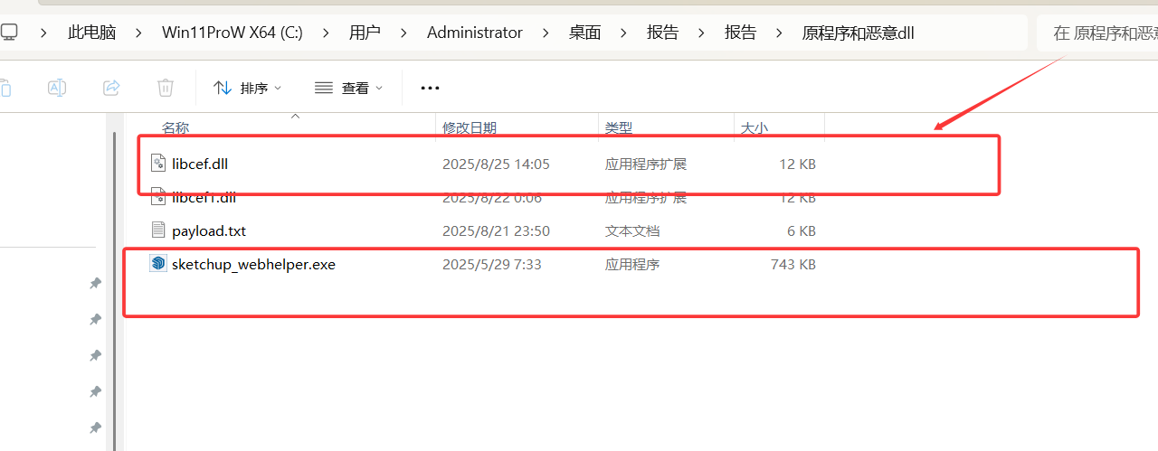1158x451 pixels.
Task: Expand chevron after Administrator breadcrumb
Action: (x=546, y=33)
